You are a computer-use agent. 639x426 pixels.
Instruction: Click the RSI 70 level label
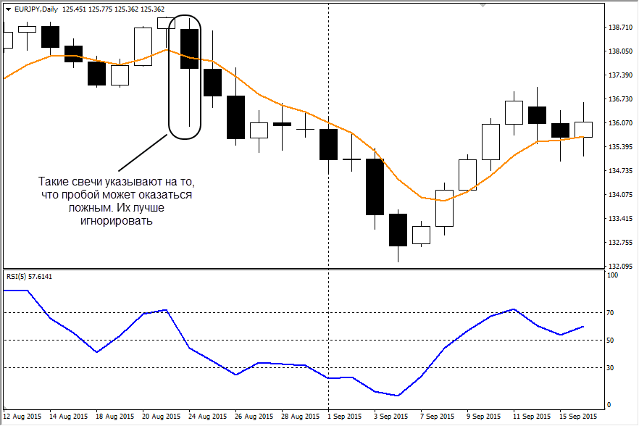click(x=611, y=312)
